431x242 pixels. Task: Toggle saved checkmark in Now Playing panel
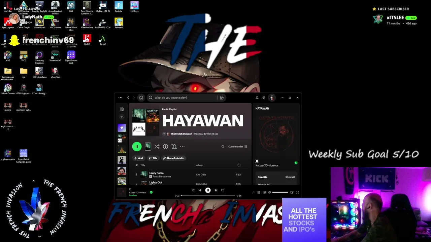point(296,163)
